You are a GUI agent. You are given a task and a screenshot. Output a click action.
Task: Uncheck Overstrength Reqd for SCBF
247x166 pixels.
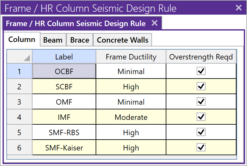coord(201,86)
